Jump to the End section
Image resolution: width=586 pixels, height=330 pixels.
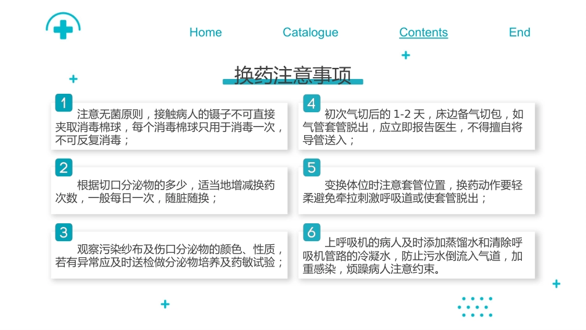pos(519,32)
